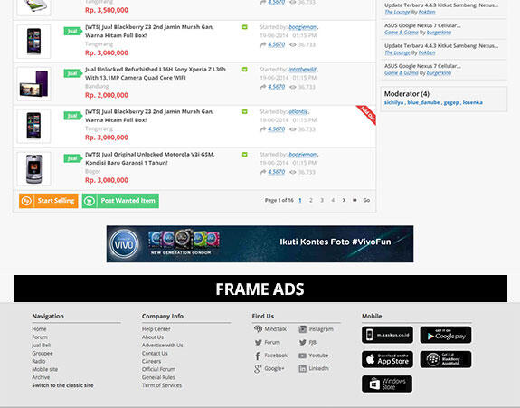Download from App Store badge

pos(387,359)
